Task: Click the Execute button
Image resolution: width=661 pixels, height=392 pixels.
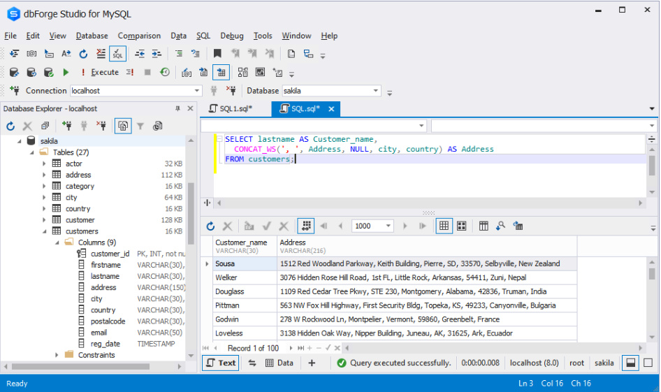Action: tap(105, 72)
